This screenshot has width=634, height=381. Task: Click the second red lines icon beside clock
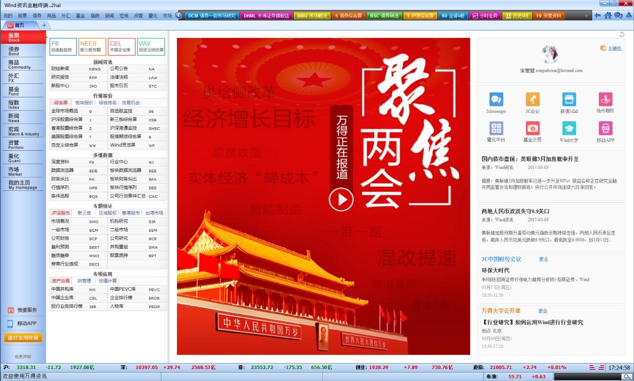tap(601, 368)
